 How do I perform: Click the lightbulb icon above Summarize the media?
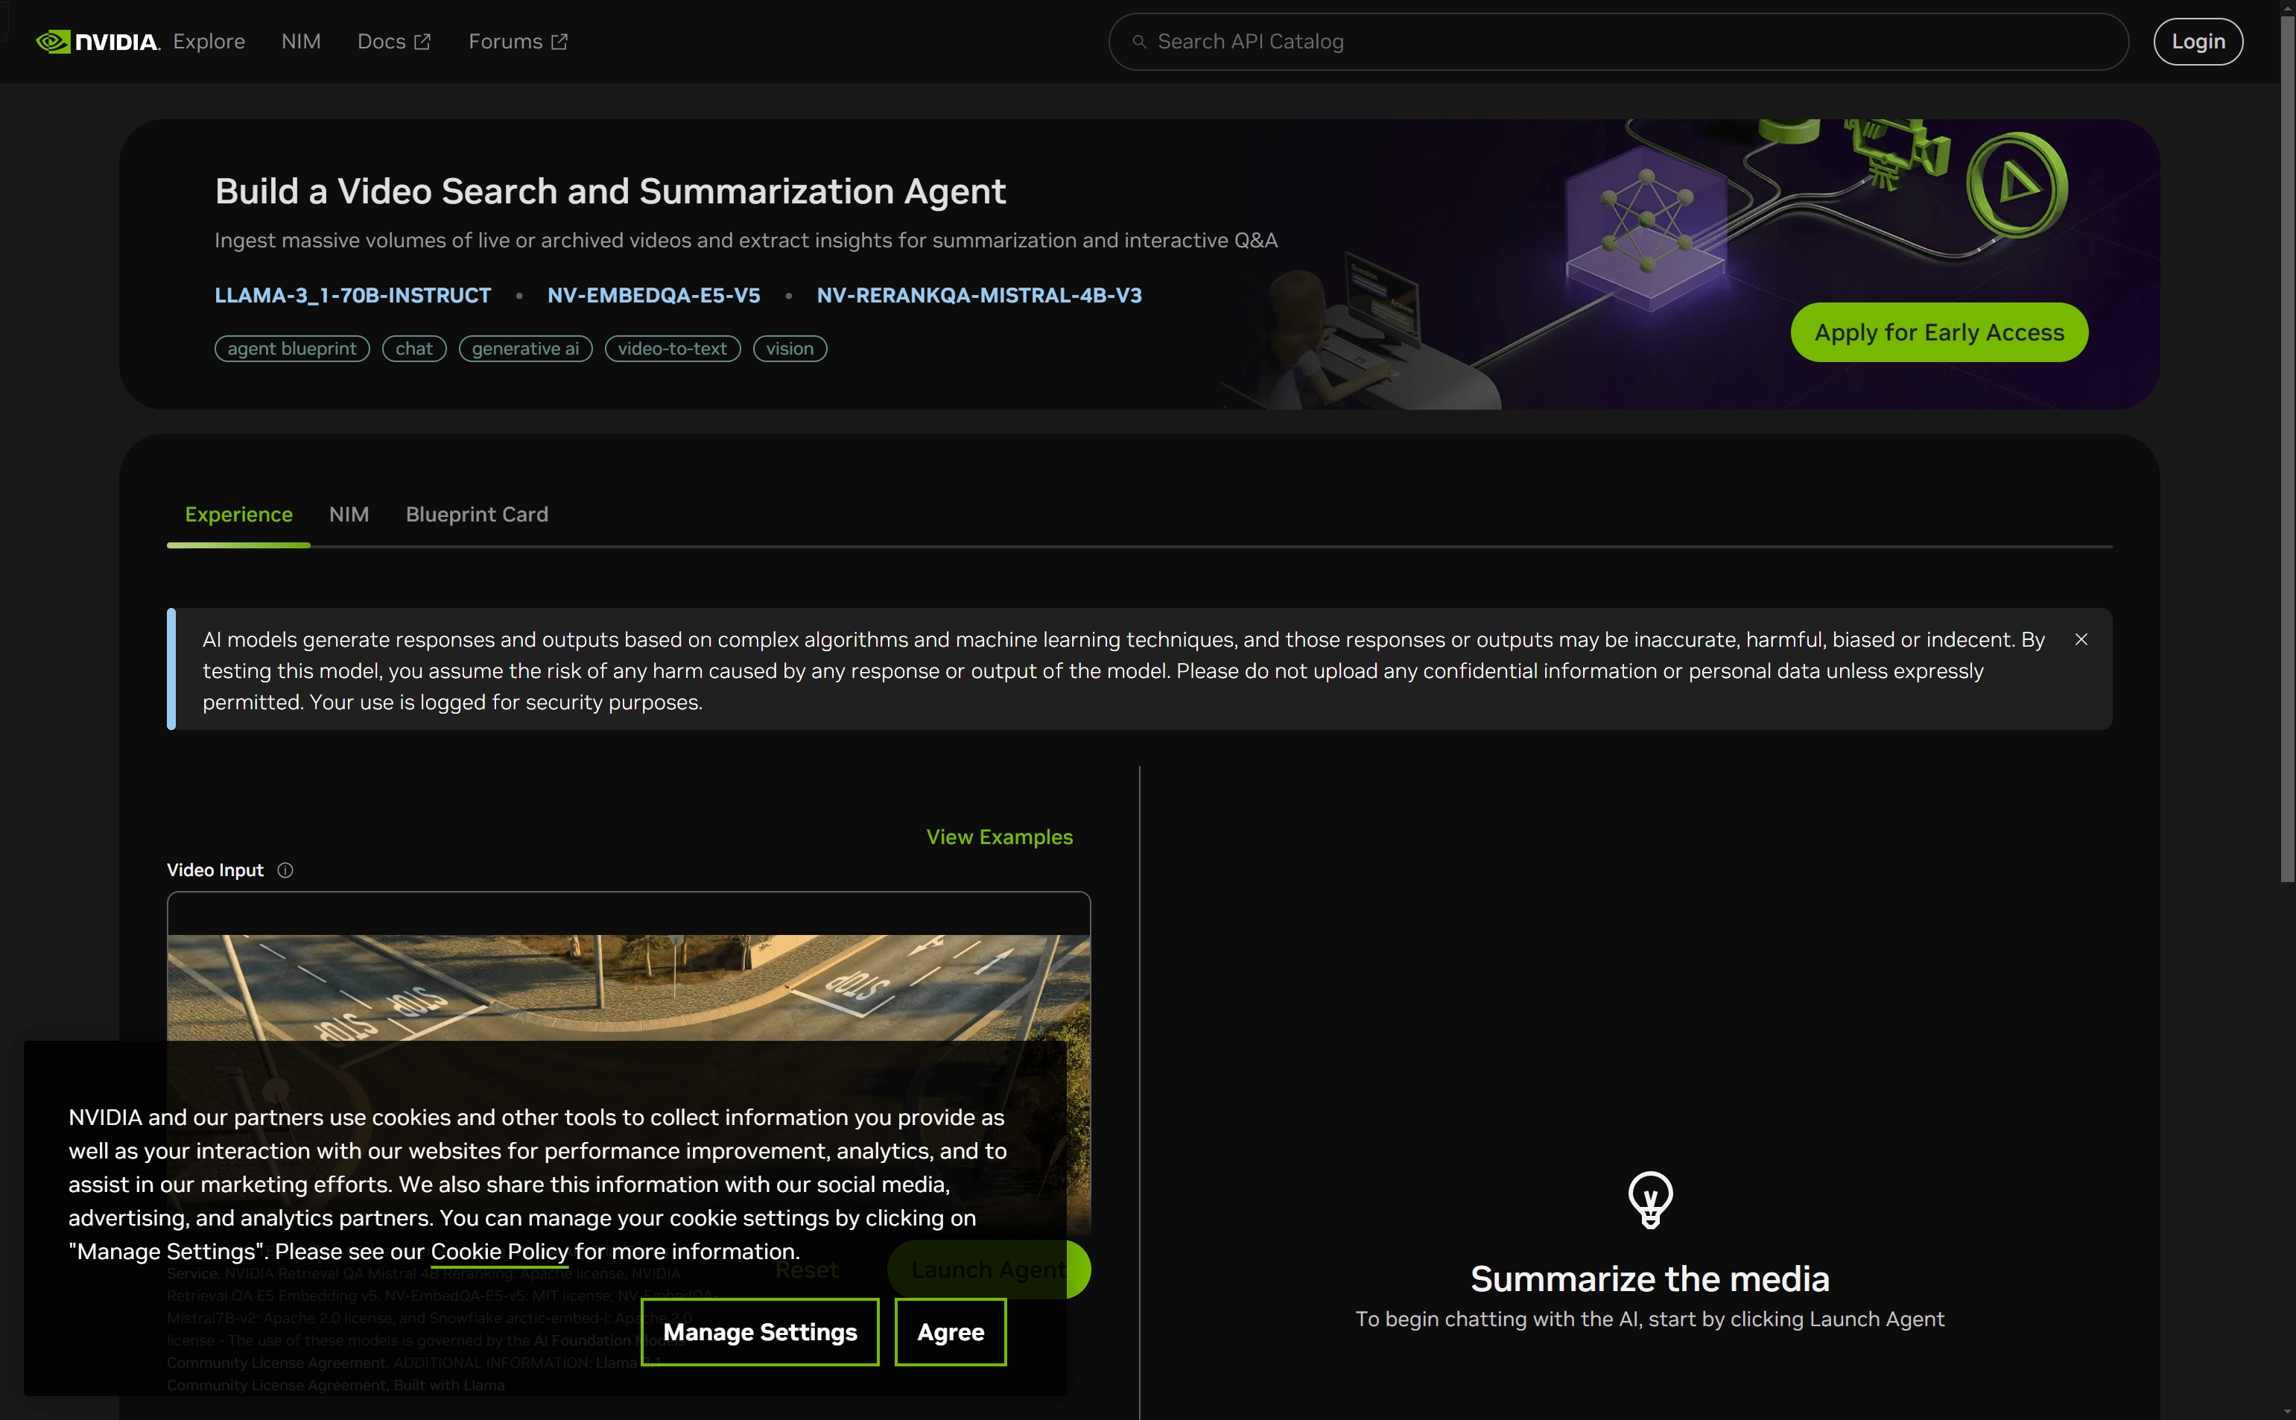click(1650, 1199)
